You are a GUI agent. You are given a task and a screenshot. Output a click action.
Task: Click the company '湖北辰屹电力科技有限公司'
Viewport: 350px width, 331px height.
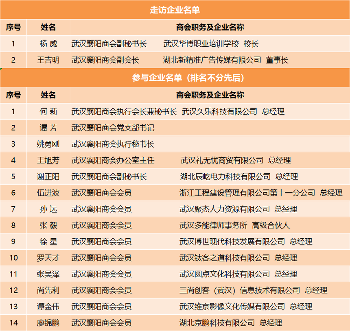pos(225,176)
